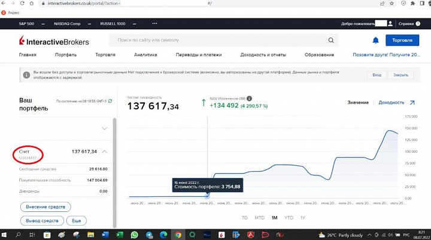Open the Windows Start button
431x240 pixels.
(x=4, y=235)
